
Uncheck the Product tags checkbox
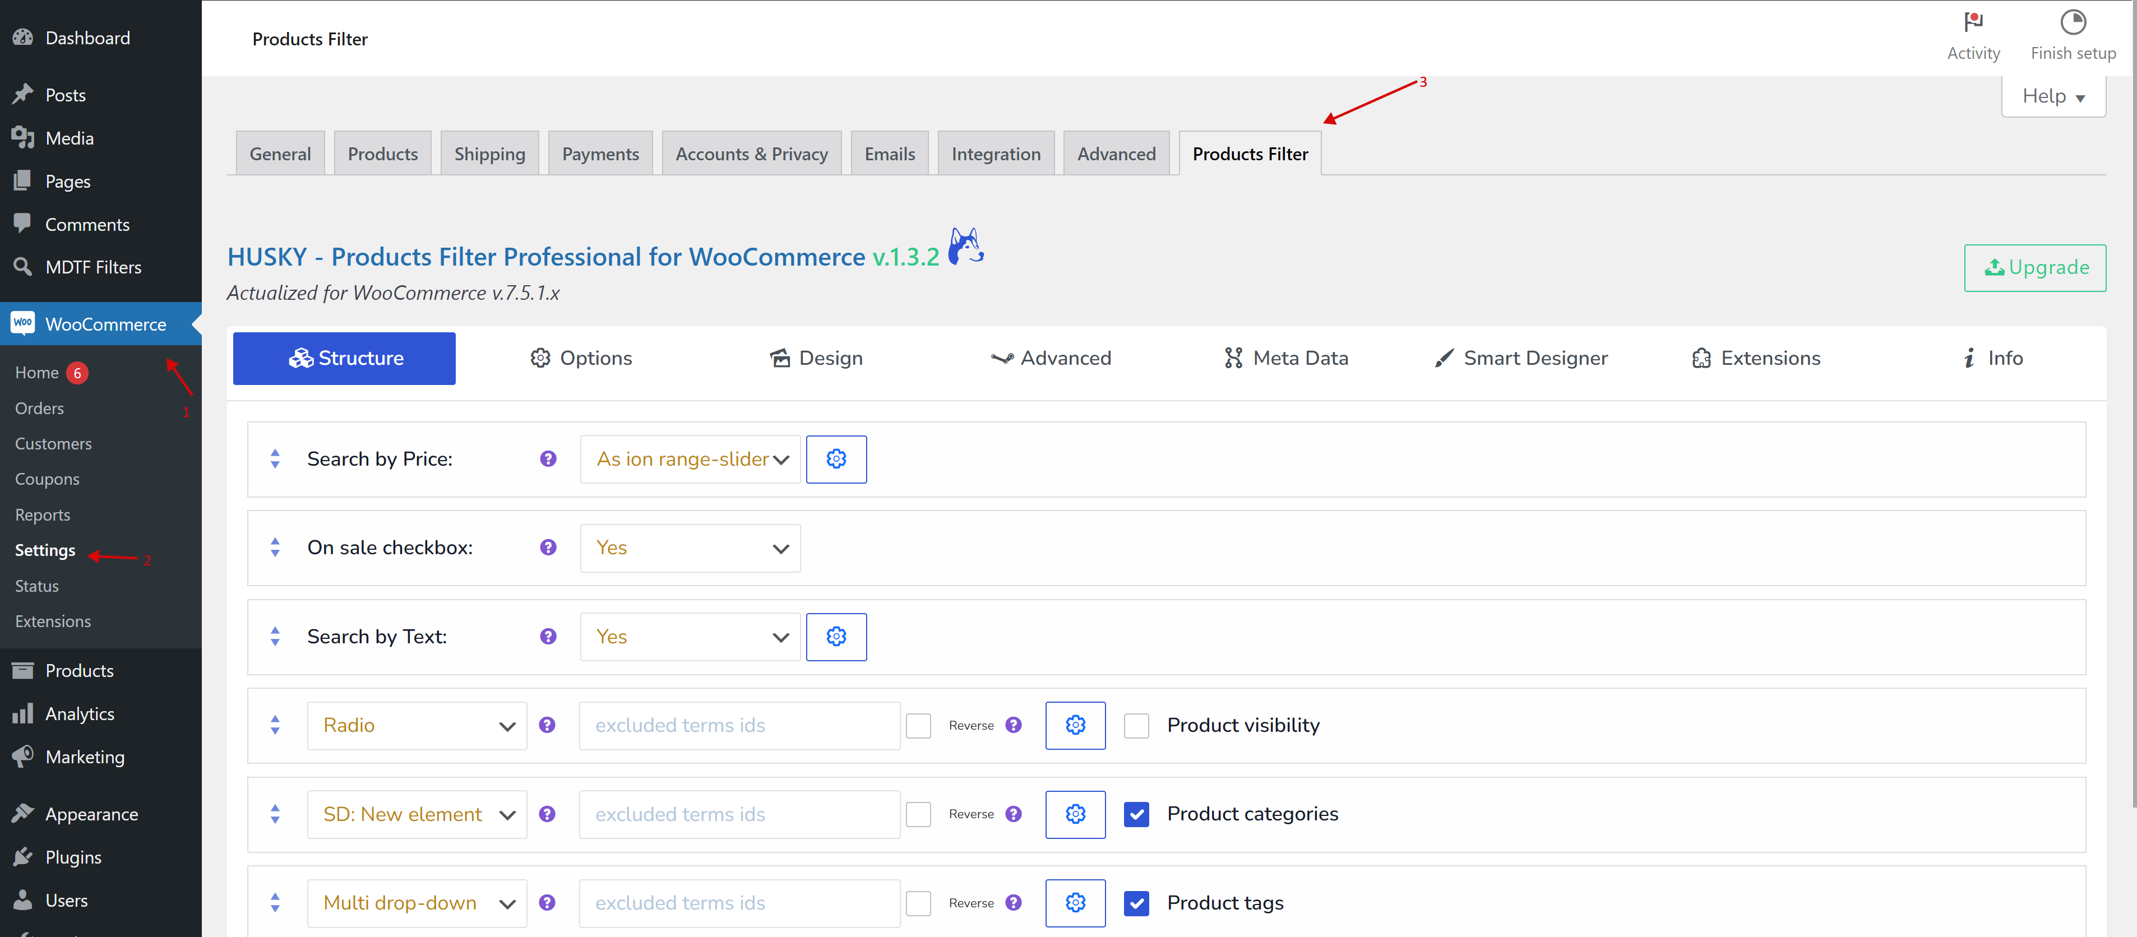tap(1136, 903)
